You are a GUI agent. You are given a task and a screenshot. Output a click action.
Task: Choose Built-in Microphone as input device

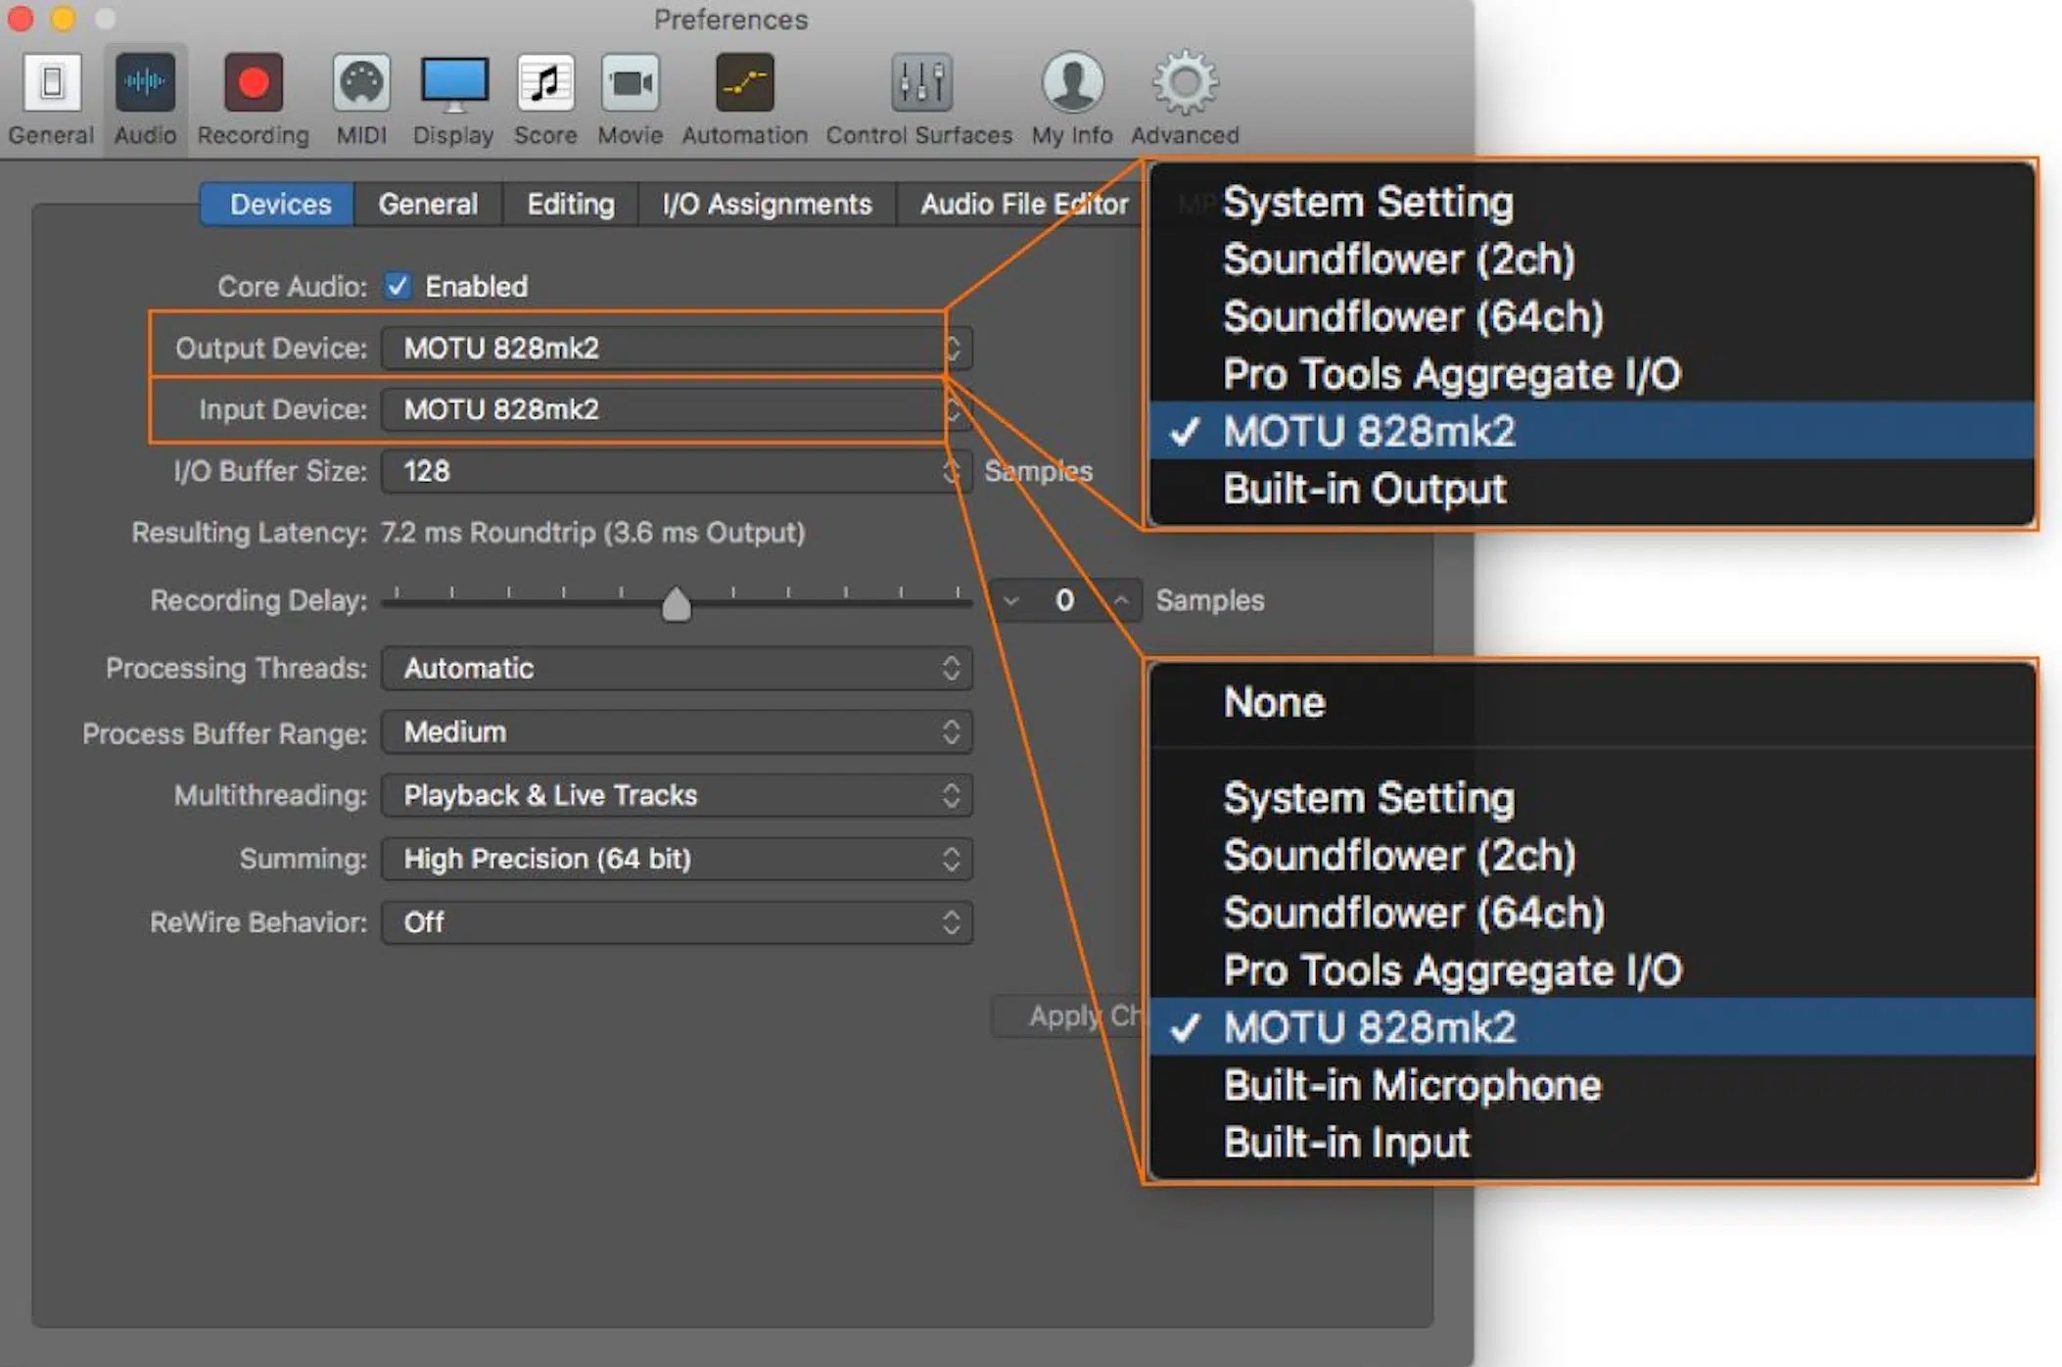tap(1412, 1085)
